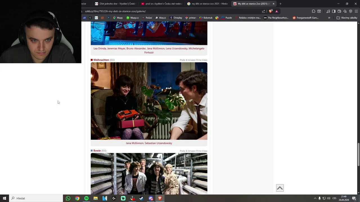Open the Leo AI sparkle icon
This screenshot has width=360, height=202.
click(345, 11)
